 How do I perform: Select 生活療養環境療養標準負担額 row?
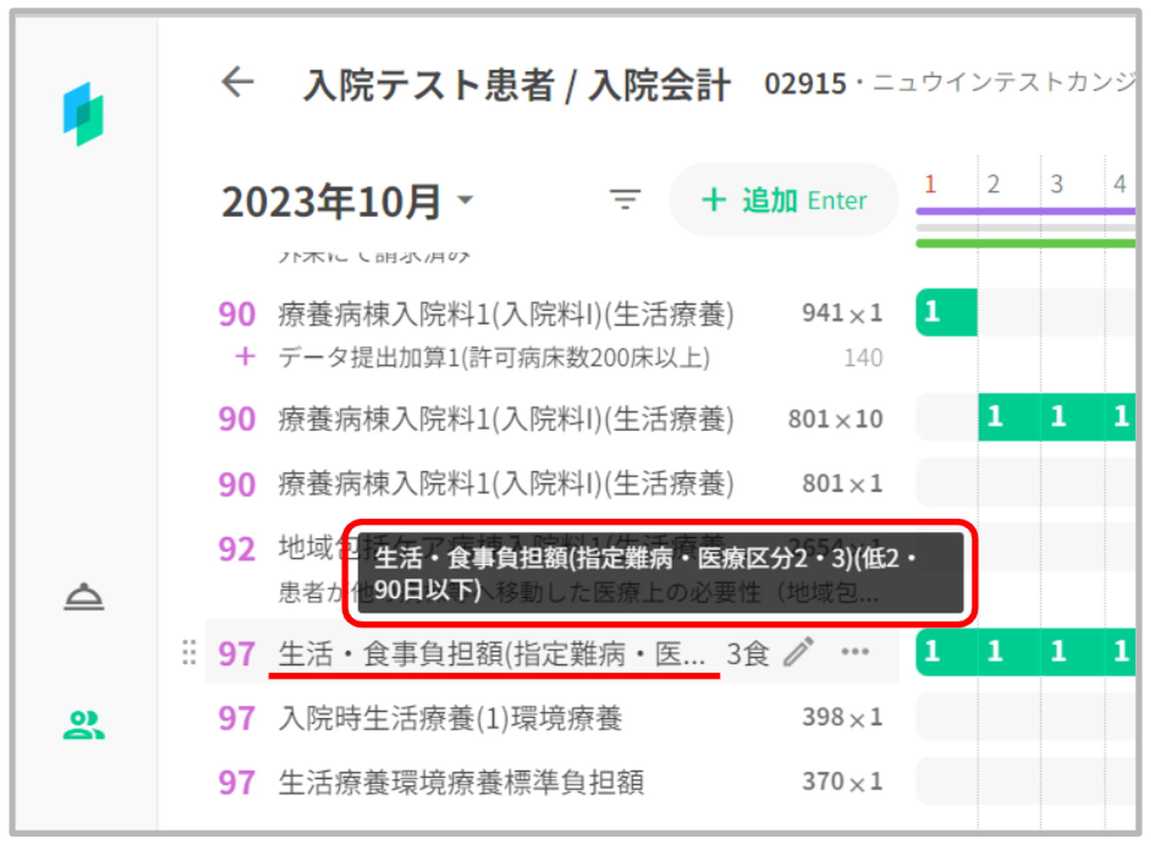click(460, 782)
